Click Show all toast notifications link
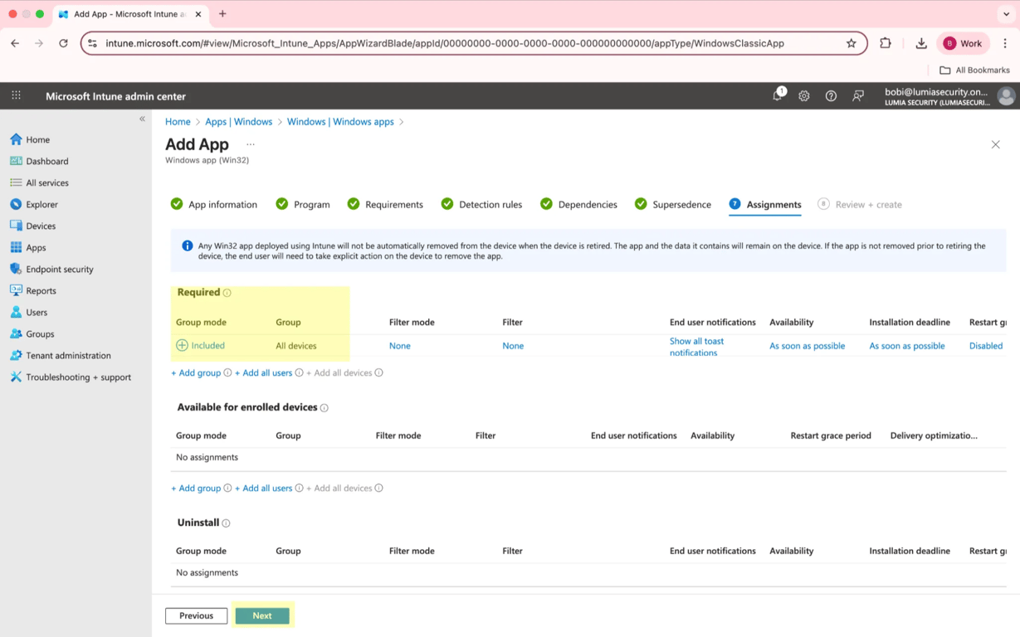Viewport: 1020px width, 637px height. (x=696, y=347)
